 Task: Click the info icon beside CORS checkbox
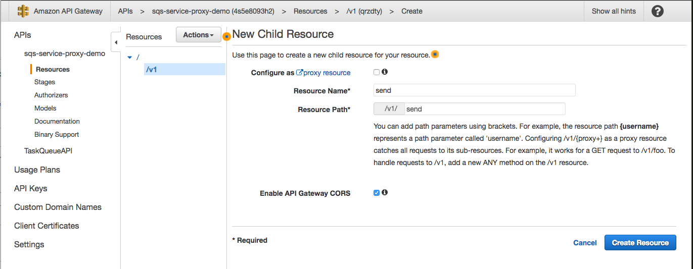385,192
